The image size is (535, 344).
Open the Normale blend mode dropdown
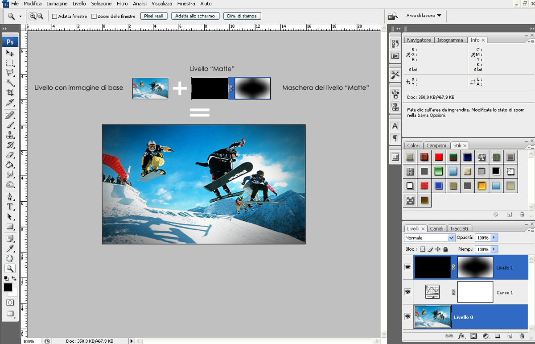[x=429, y=238]
